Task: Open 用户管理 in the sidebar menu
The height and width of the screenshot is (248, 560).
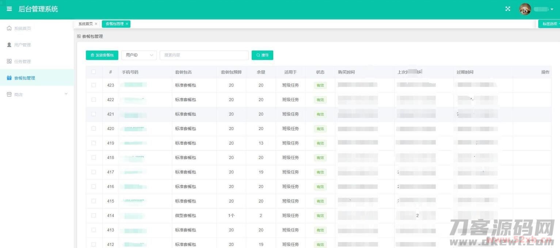Action: pyautogui.click(x=22, y=45)
